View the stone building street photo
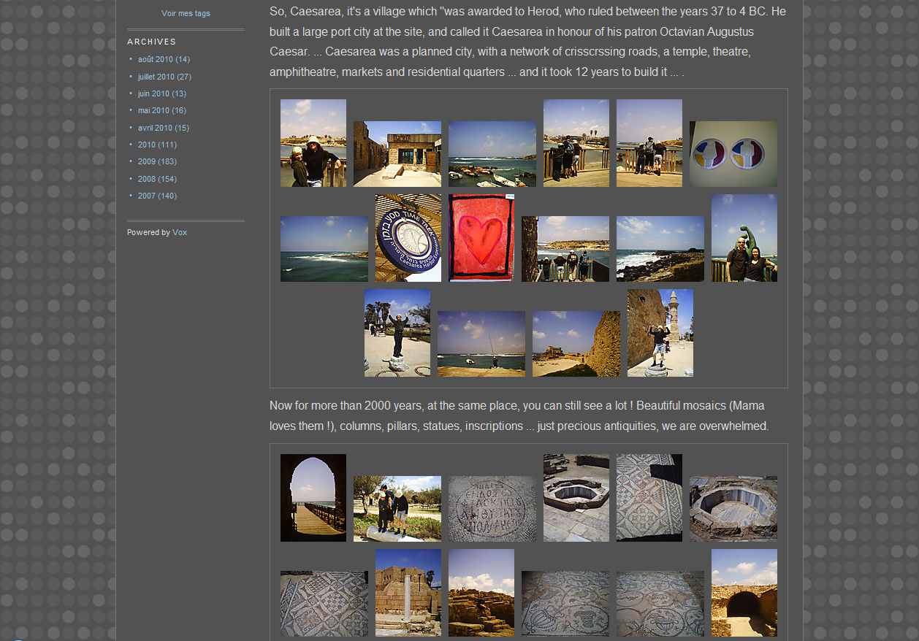Image resolution: width=919 pixels, height=641 pixels. (x=397, y=154)
